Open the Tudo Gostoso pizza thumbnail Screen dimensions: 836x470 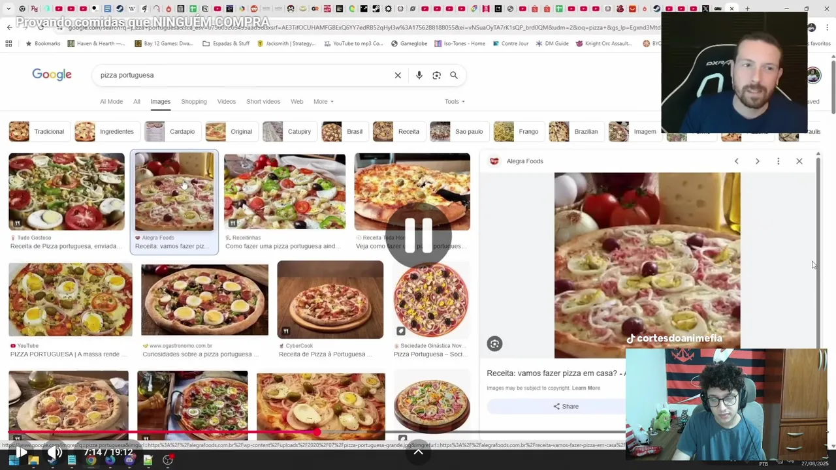pos(66,192)
